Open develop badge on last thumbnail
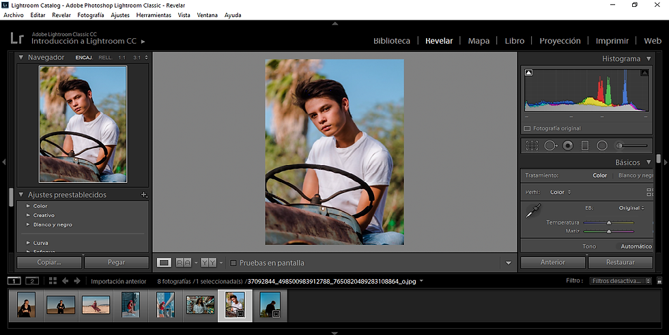 click(276, 314)
